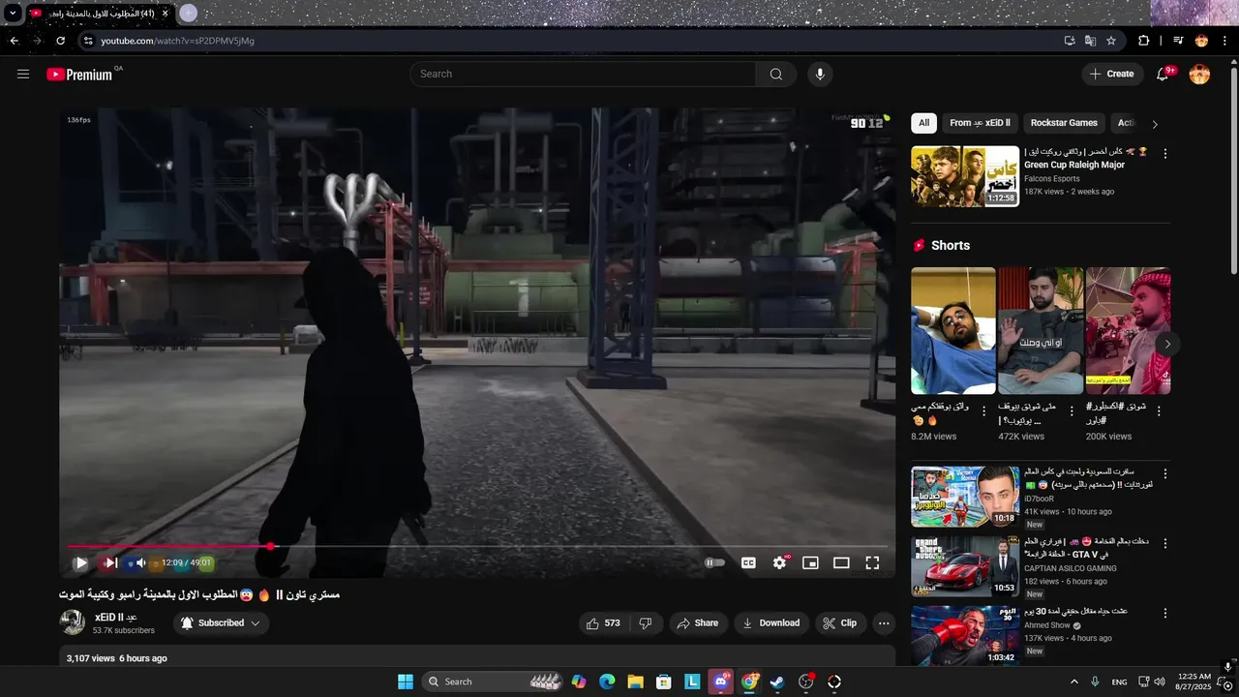Start voice search with microphone

pos(820,74)
